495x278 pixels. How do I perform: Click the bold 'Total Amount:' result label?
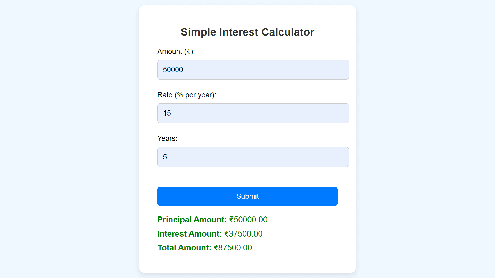184,248
